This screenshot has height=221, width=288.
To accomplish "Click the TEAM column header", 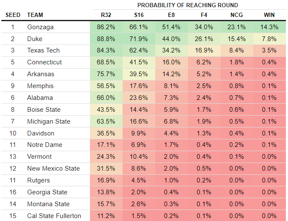I will 35,15.
